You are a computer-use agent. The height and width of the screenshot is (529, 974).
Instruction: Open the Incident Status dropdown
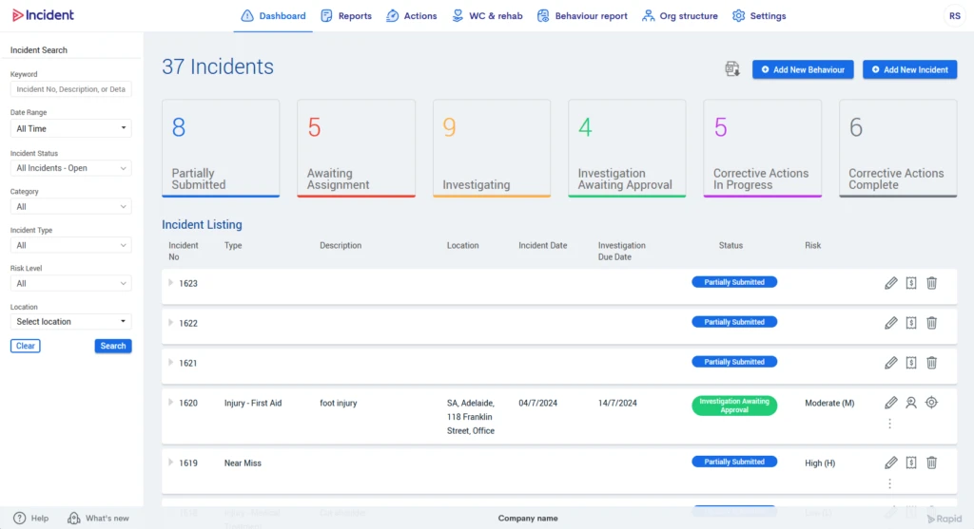click(x=70, y=168)
